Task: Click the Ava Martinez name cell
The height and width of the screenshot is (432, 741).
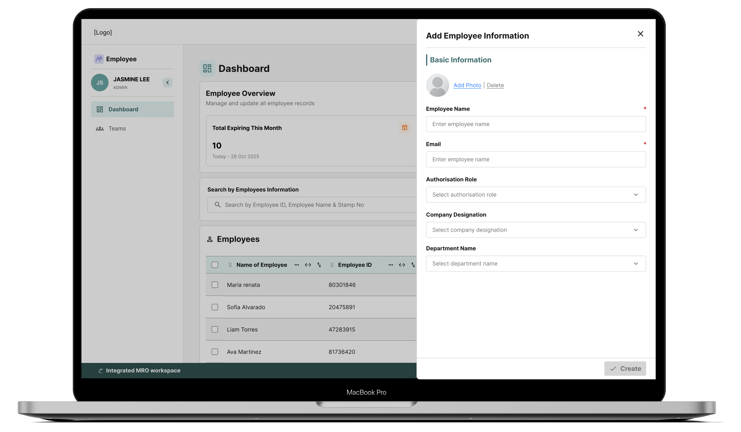Action: (244, 352)
